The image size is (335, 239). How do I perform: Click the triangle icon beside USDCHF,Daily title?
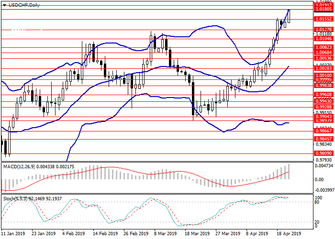coord(3,5)
